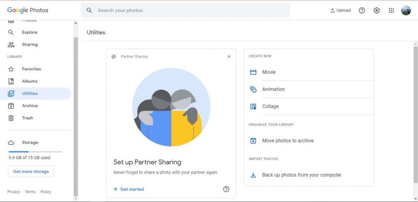Open the Trash folder

27,118
